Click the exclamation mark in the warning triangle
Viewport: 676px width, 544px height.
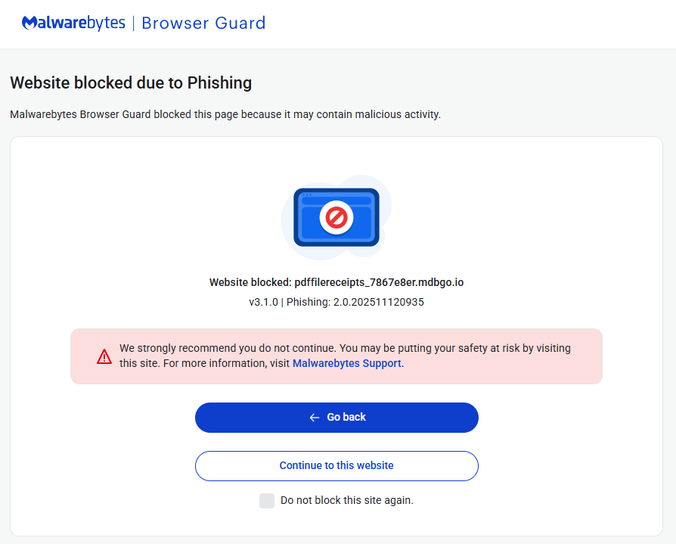104,356
